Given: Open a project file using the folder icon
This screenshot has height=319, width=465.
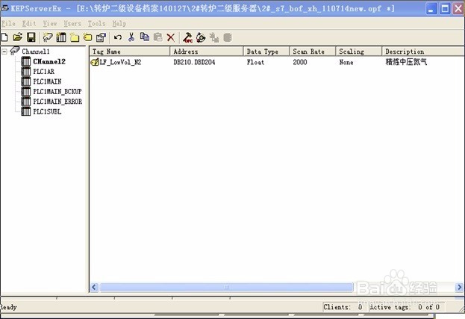Looking at the screenshot, I should [18, 37].
